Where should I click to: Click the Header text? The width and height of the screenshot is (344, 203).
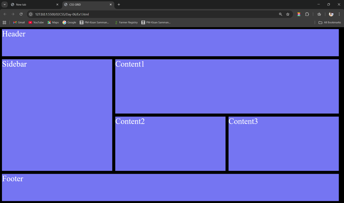click(14, 34)
